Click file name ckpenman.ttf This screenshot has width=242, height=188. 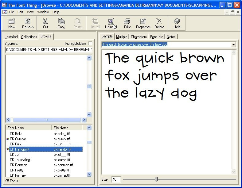coord(63,165)
